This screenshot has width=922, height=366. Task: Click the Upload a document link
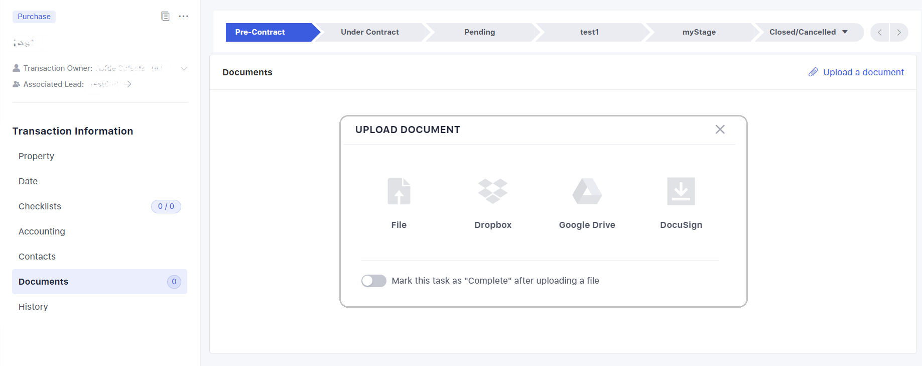[x=863, y=72]
